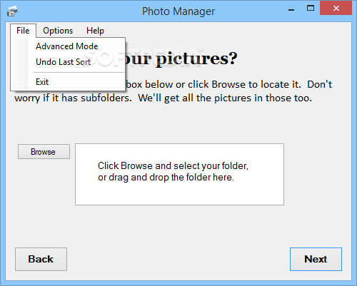The width and height of the screenshot is (357, 286).
Task: Open the Help menu
Action: [95, 31]
